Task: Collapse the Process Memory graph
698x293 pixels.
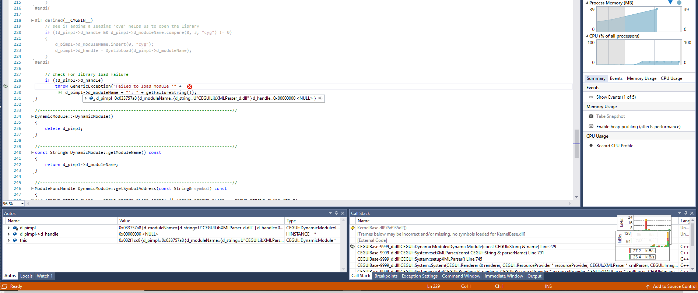Action: [587, 3]
